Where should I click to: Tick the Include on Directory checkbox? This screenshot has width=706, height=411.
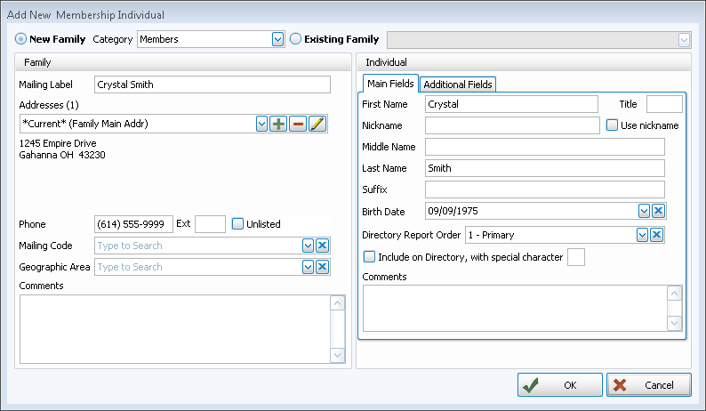(x=369, y=257)
